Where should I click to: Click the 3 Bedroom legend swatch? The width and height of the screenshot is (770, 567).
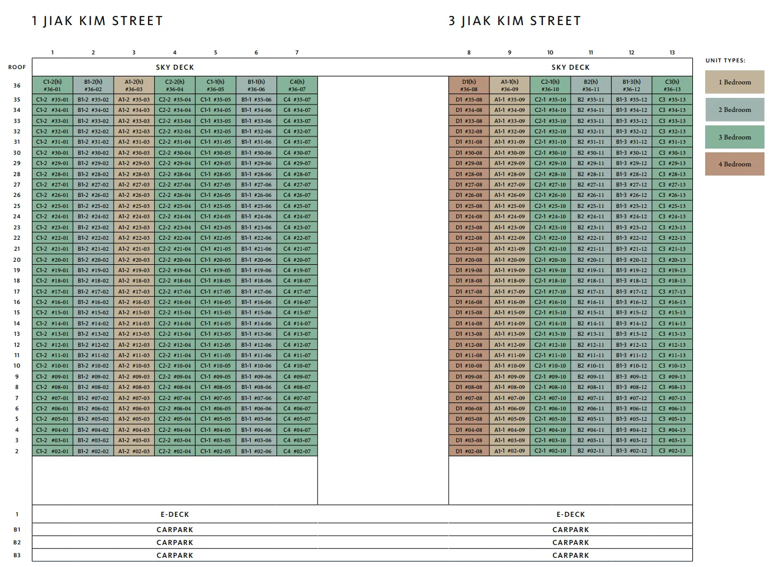pos(735,137)
